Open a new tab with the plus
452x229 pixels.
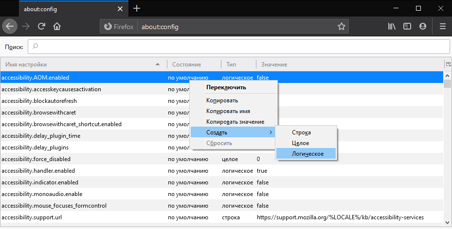point(137,9)
